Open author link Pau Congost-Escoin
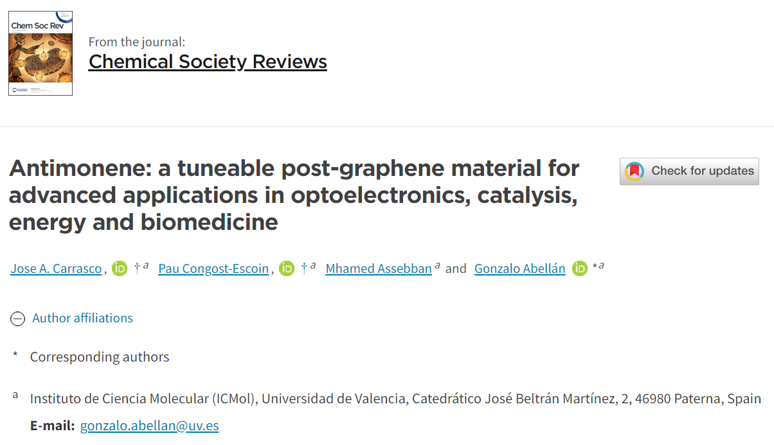774x445 pixels. click(x=213, y=268)
